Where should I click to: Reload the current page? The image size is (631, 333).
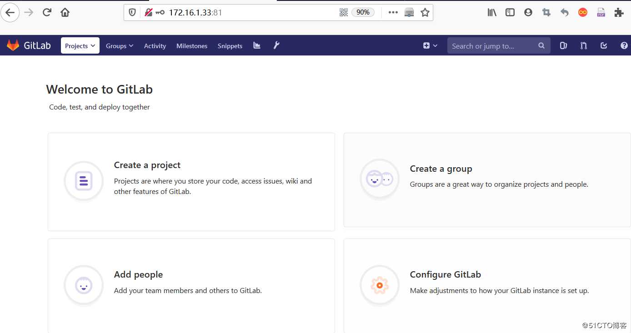pyautogui.click(x=47, y=12)
